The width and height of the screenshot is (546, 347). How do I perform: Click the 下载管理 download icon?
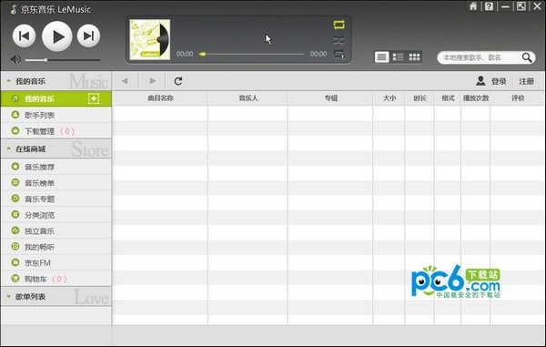15,130
